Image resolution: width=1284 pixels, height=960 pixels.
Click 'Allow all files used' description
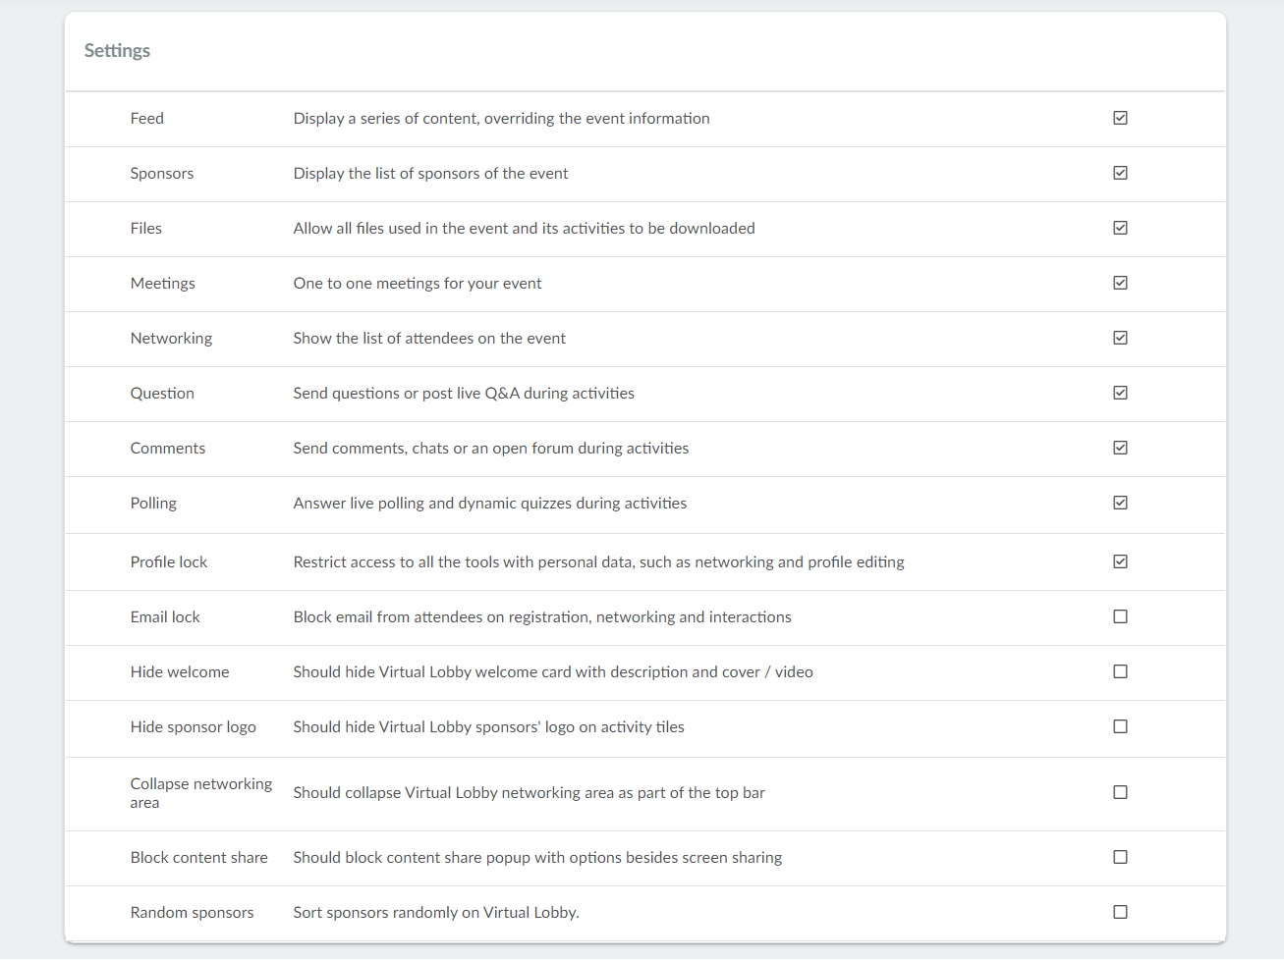[524, 228]
